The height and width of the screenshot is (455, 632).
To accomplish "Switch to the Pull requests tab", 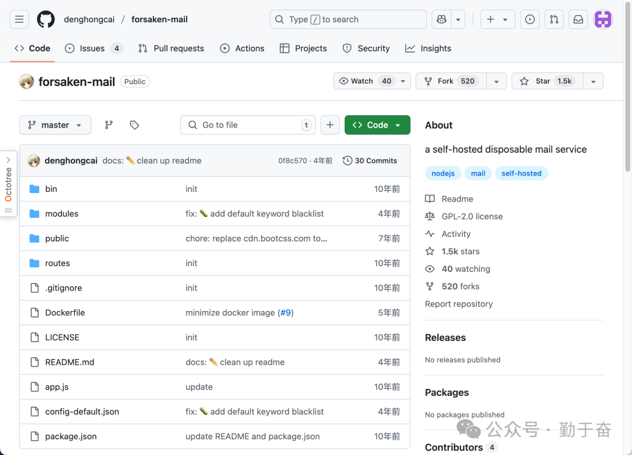I will pos(171,49).
